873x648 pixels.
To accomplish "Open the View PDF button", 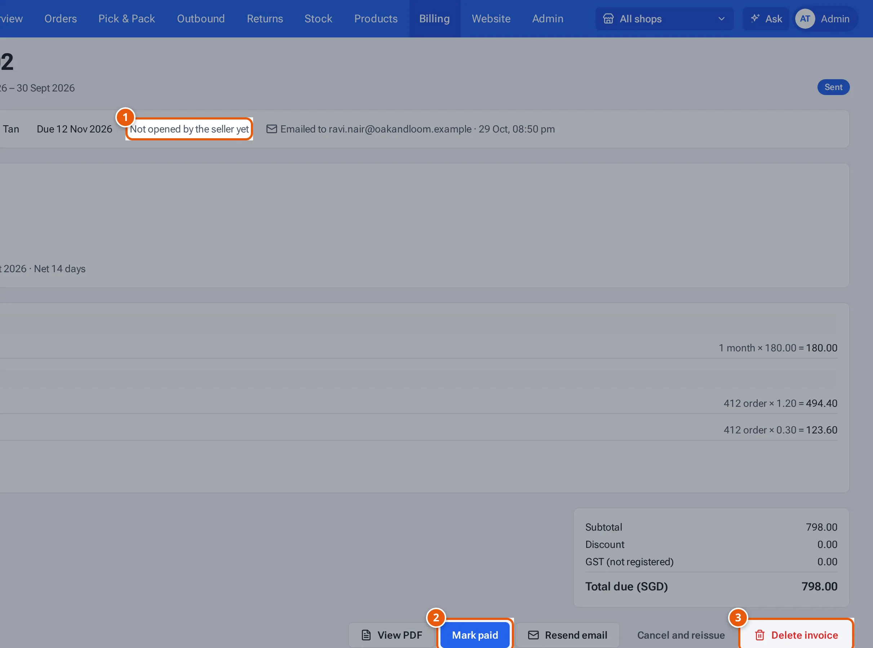I will pos(391,635).
